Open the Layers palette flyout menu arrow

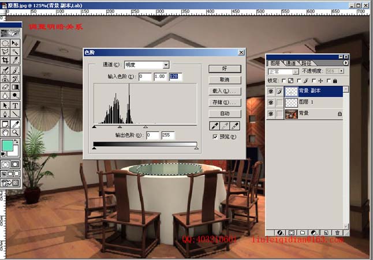346,63
